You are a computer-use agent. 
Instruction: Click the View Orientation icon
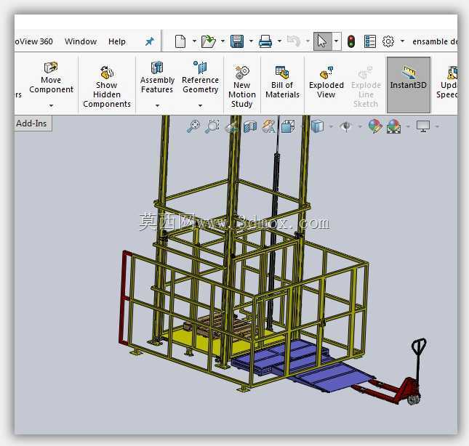pyautogui.click(x=288, y=126)
